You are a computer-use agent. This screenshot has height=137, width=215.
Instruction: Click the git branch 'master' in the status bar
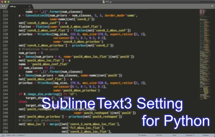tap(142, 135)
